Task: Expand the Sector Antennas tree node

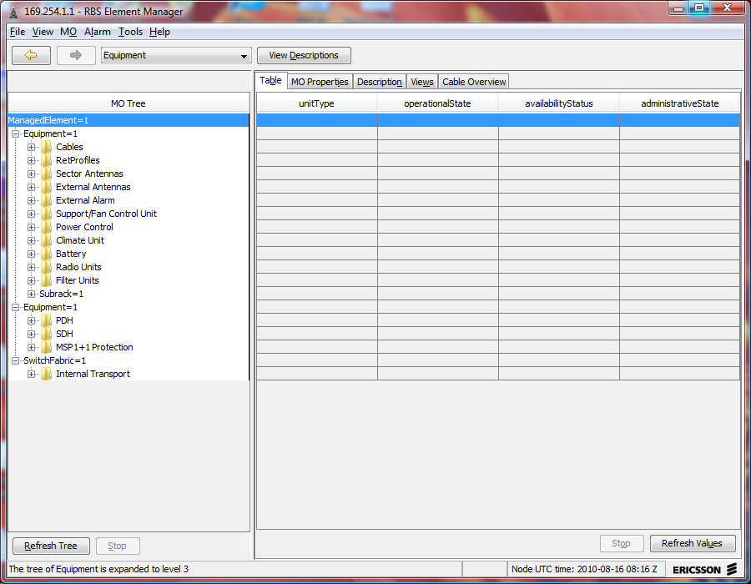Action: [x=31, y=174]
